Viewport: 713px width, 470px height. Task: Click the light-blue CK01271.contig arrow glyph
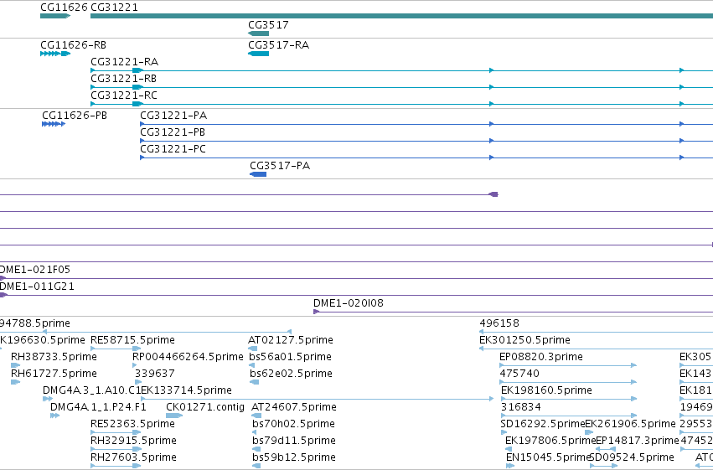tap(174, 416)
